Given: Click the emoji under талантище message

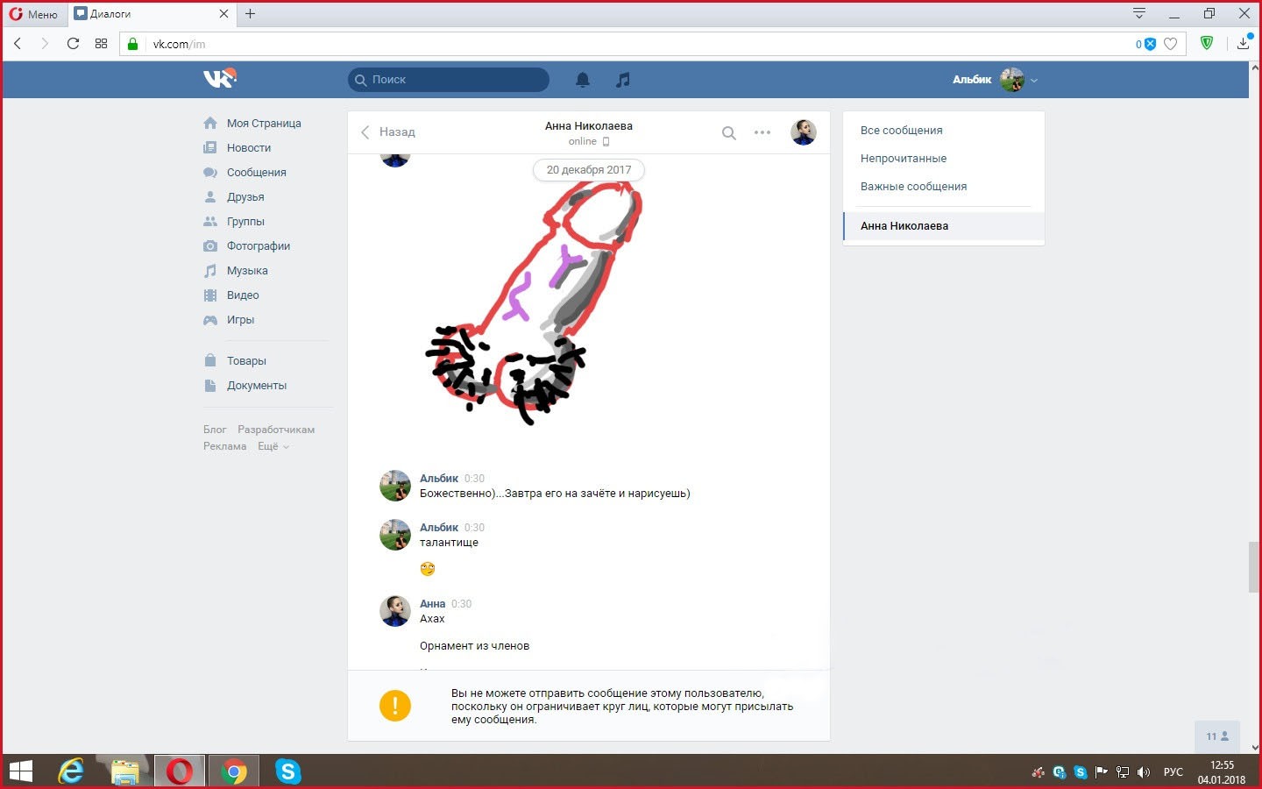Looking at the screenshot, I should [x=428, y=568].
